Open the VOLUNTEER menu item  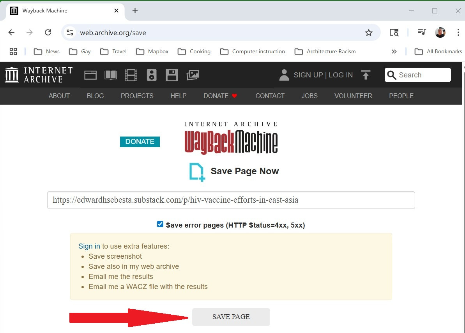point(353,96)
